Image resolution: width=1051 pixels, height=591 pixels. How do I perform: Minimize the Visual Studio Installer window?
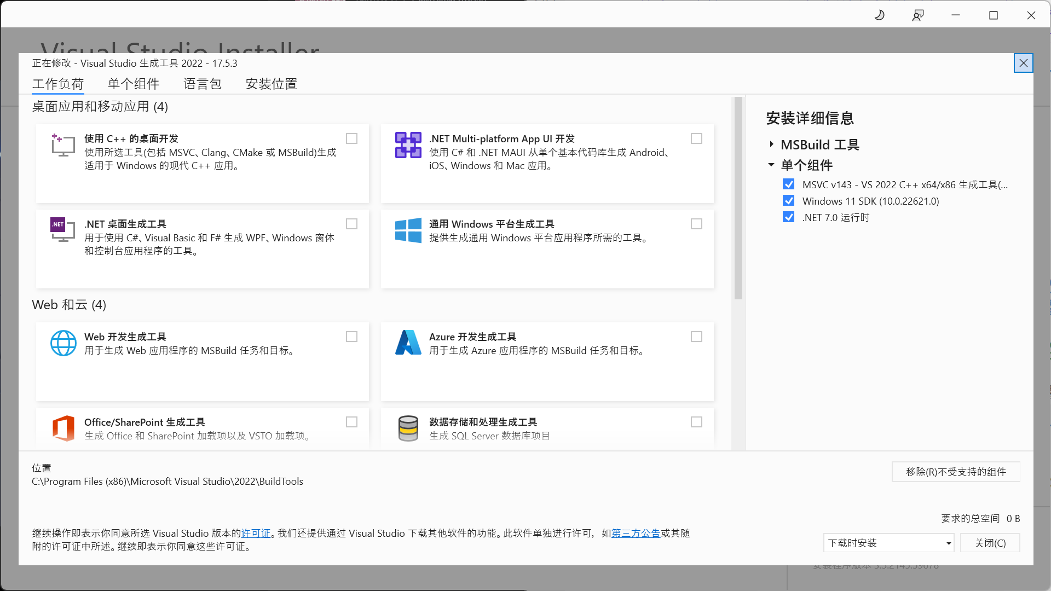pyautogui.click(x=956, y=15)
